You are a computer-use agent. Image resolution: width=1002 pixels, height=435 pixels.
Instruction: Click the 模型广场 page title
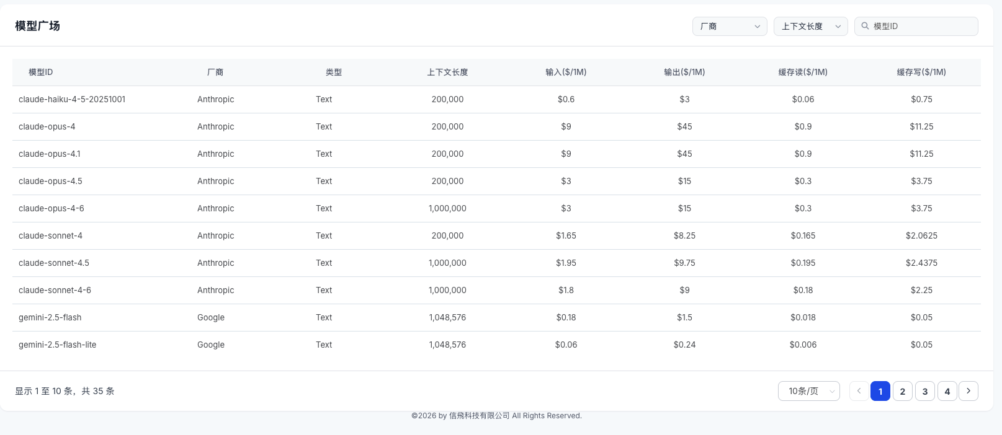coord(37,26)
